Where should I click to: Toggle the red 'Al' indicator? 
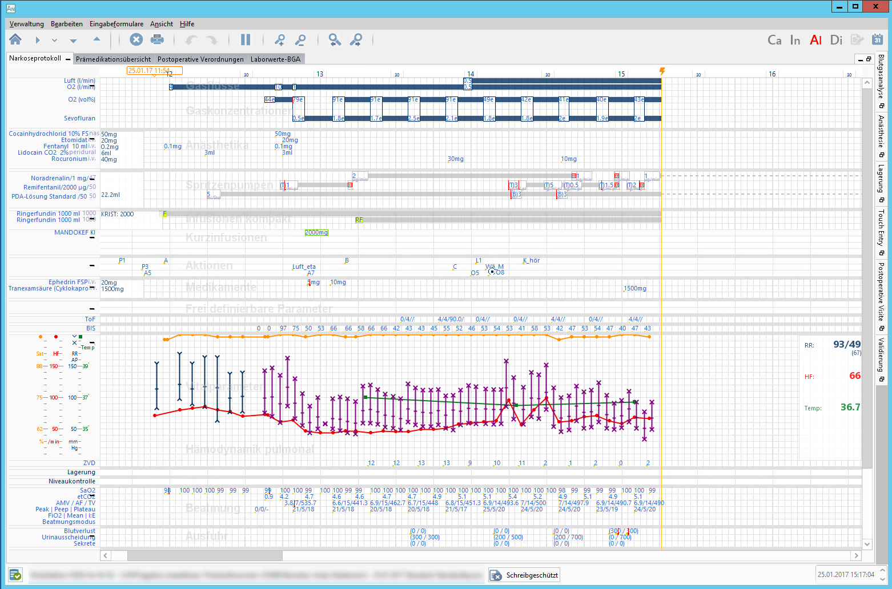click(815, 40)
